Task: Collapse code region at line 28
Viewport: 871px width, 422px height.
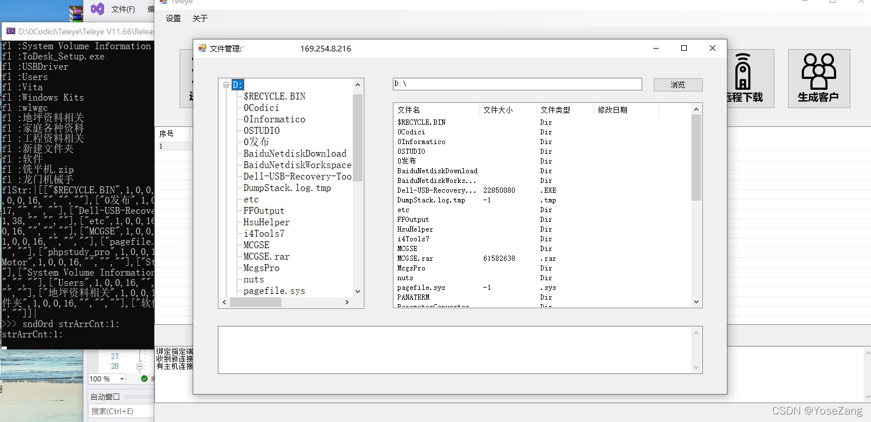Action: click(139, 366)
